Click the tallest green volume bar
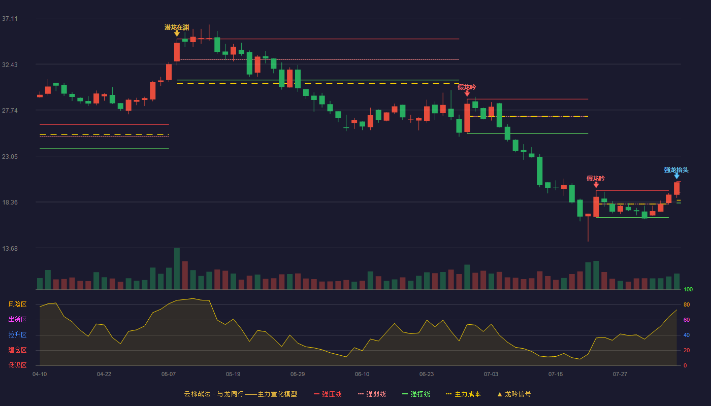Image resolution: width=711 pixels, height=406 pixels. point(177,268)
